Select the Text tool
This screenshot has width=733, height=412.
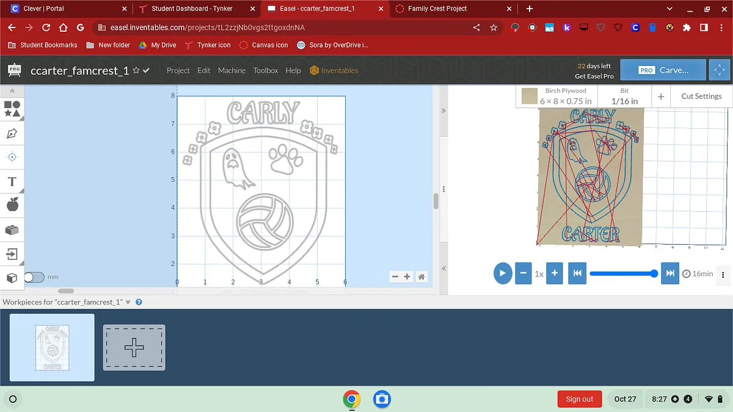(12, 181)
